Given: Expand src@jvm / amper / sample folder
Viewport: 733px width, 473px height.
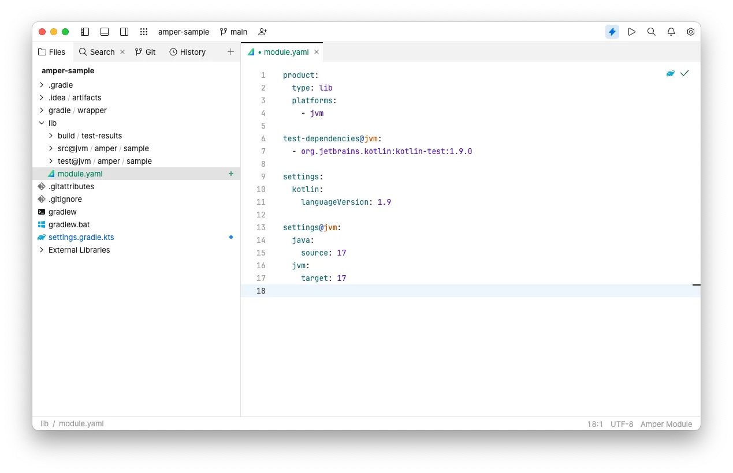Looking at the screenshot, I should [x=51, y=148].
